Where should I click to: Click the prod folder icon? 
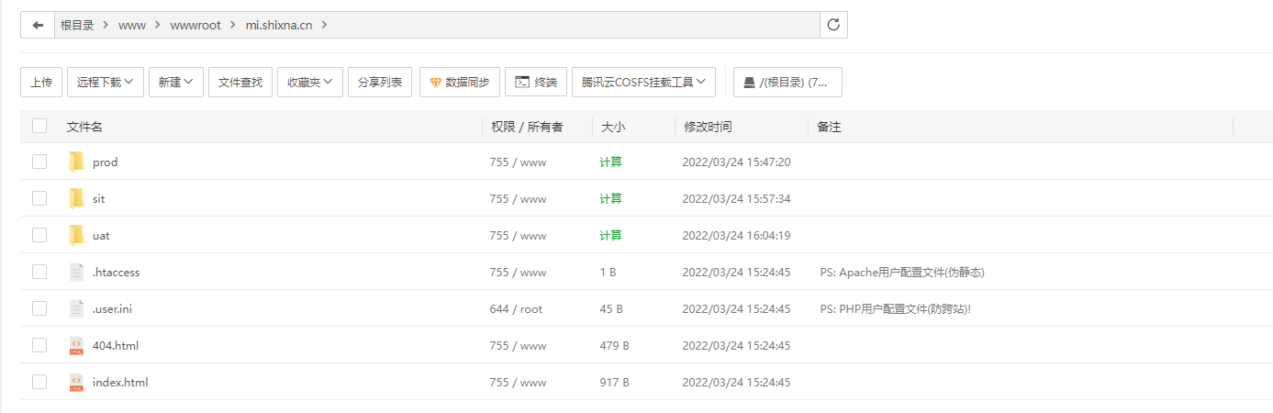76,162
